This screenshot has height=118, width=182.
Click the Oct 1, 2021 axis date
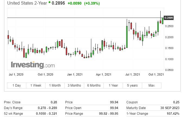pos(156,74)
